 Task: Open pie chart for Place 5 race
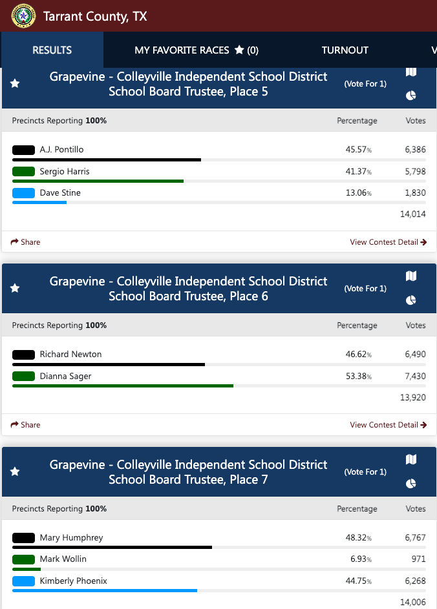(x=410, y=96)
